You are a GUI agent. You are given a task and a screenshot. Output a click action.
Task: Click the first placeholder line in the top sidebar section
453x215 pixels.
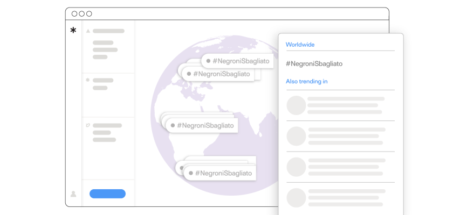coord(108,31)
